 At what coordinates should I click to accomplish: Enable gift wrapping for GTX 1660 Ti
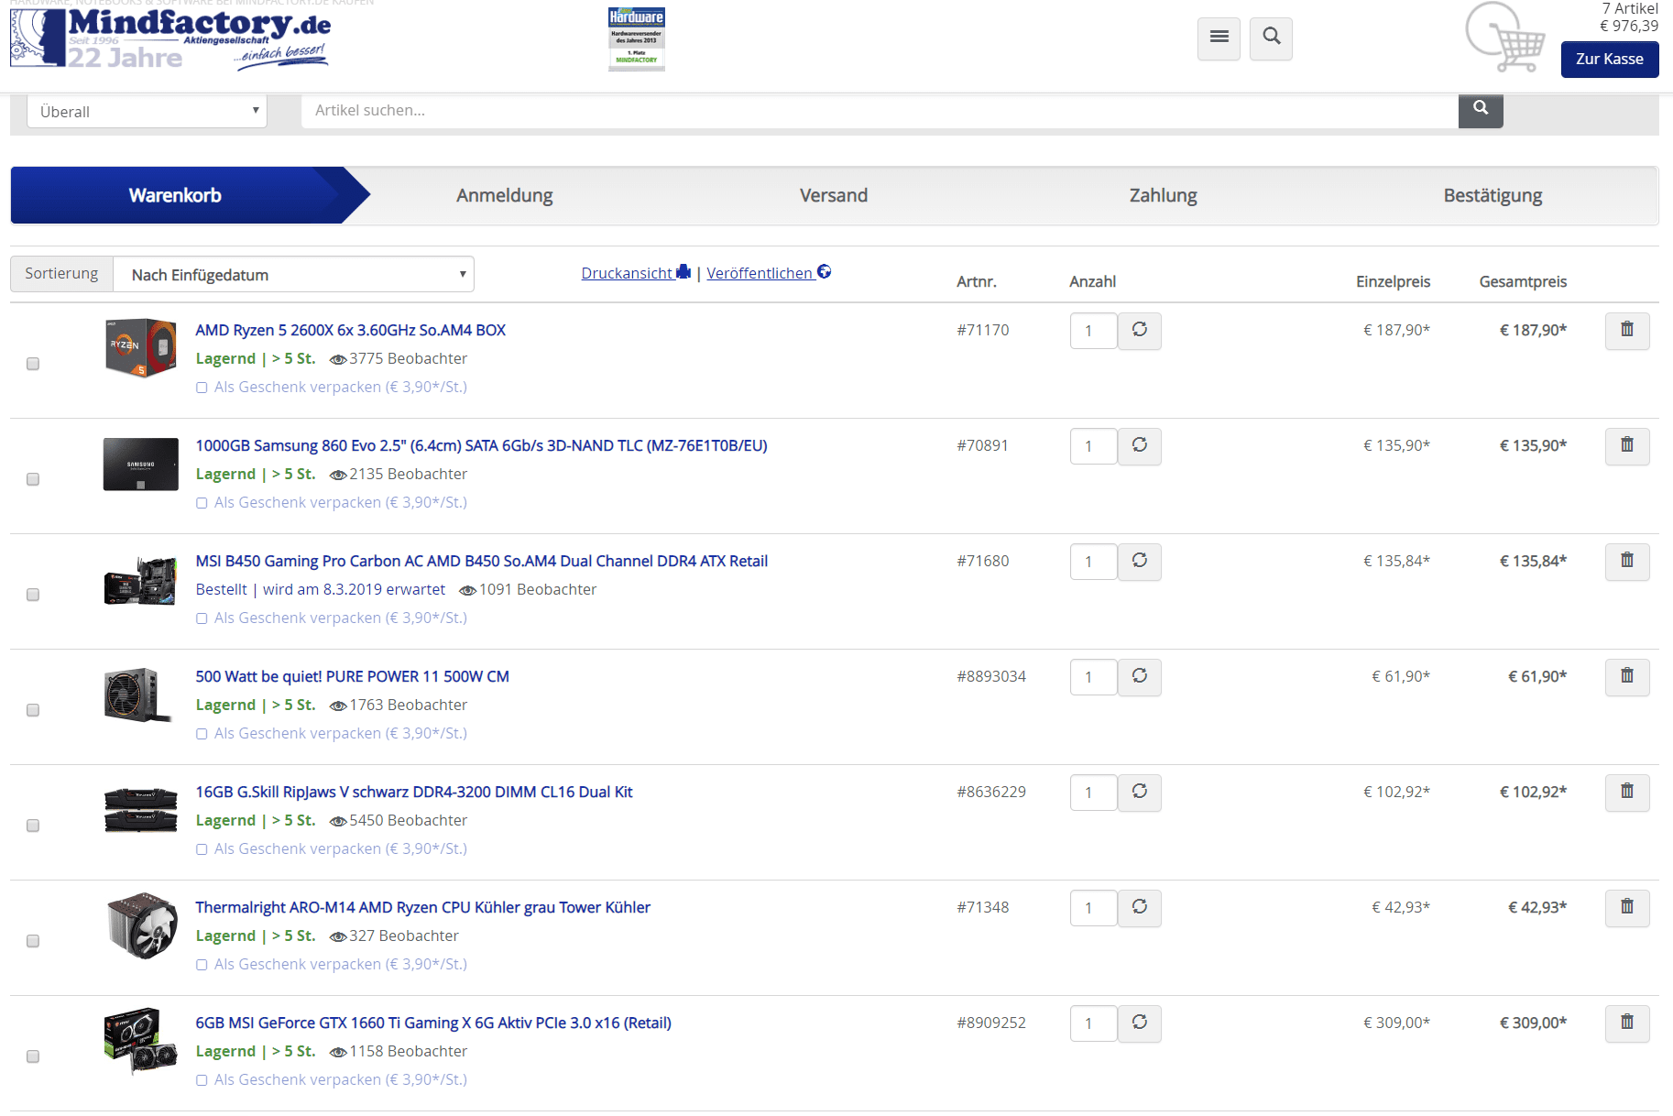point(202,1080)
